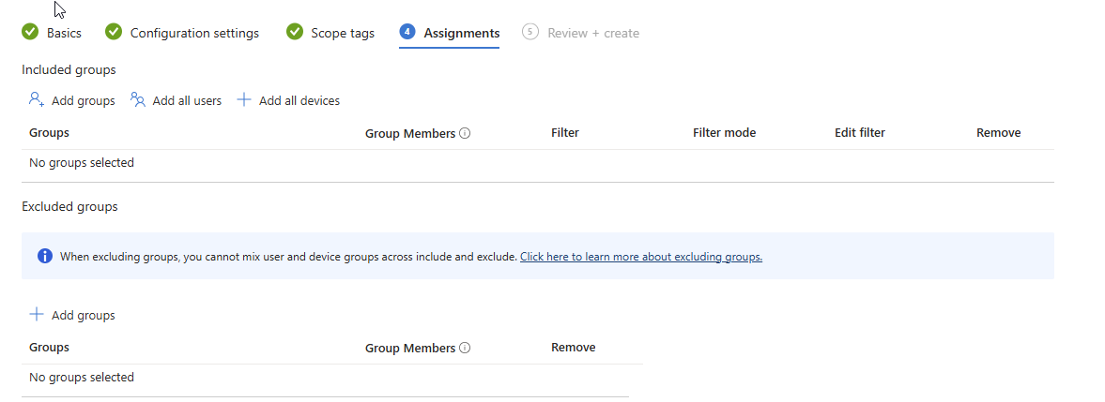This screenshot has height=402, width=1105.
Task: Click the plus icon for all devices
Action: pyautogui.click(x=244, y=99)
